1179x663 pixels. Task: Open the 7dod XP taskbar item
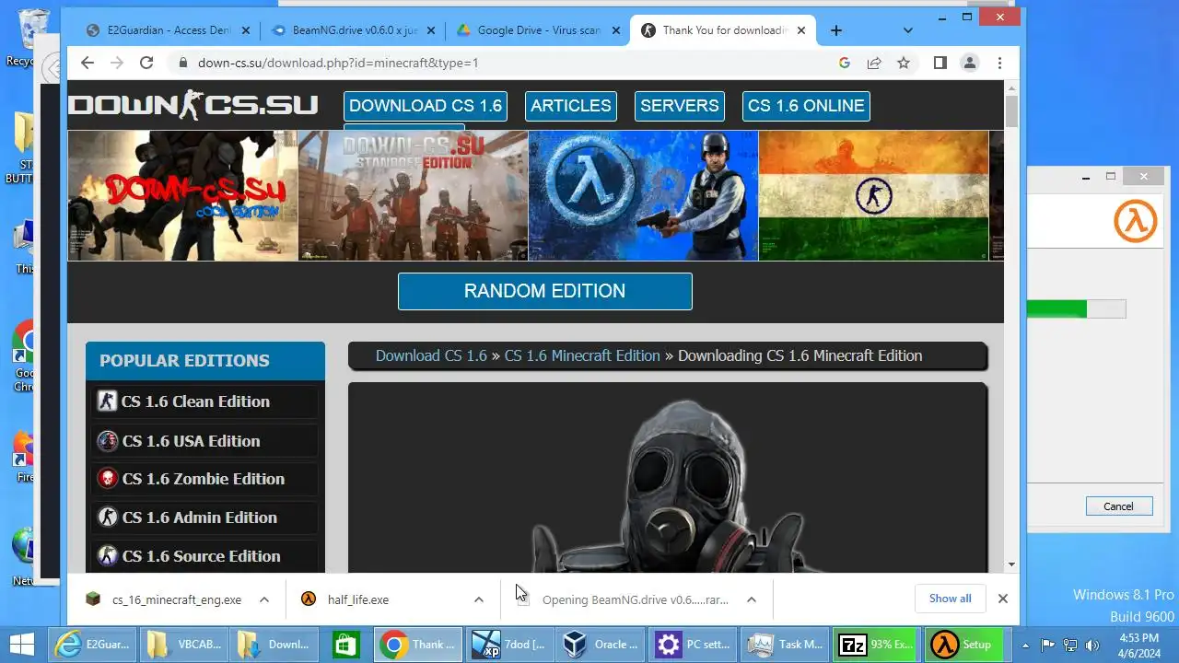[509, 645]
